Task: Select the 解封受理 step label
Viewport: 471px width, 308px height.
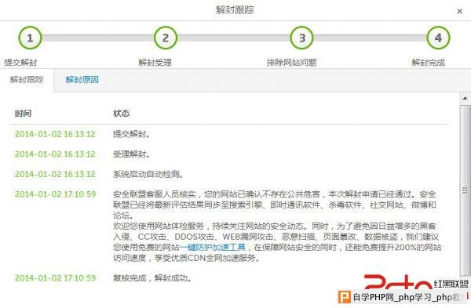Action: click(155, 63)
